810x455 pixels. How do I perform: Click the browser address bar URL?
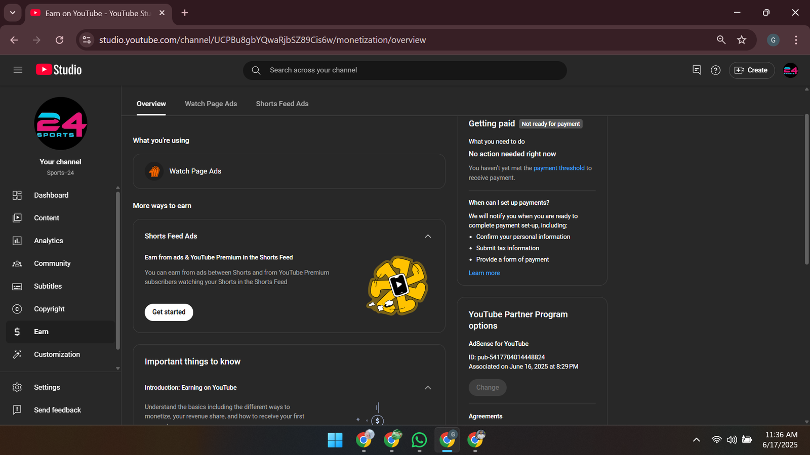click(x=262, y=40)
